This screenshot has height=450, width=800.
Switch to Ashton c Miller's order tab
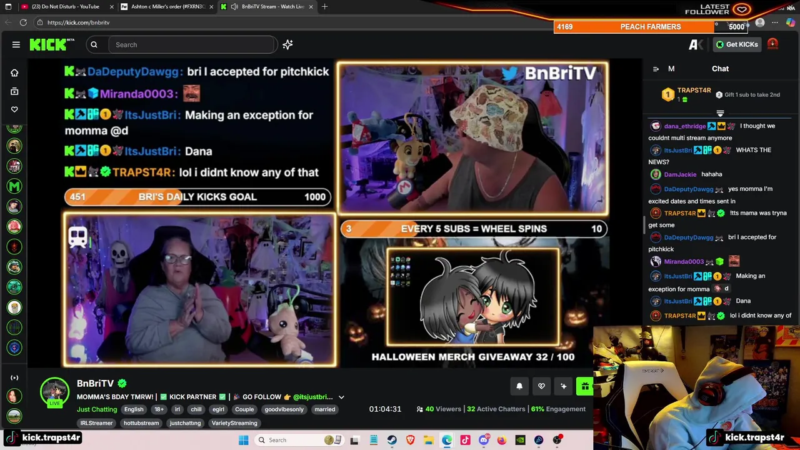pos(167,6)
